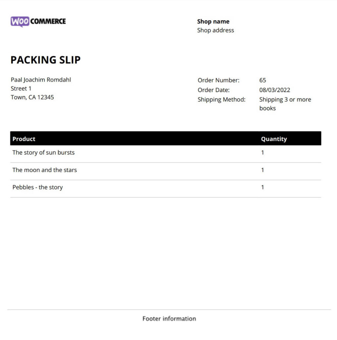This screenshot has width=337, height=340.
Task: Click the Order Number label
Action: (x=218, y=80)
